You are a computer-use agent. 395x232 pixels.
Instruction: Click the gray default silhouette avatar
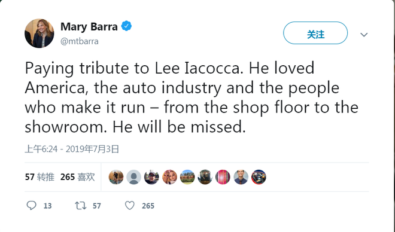coord(134,177)
